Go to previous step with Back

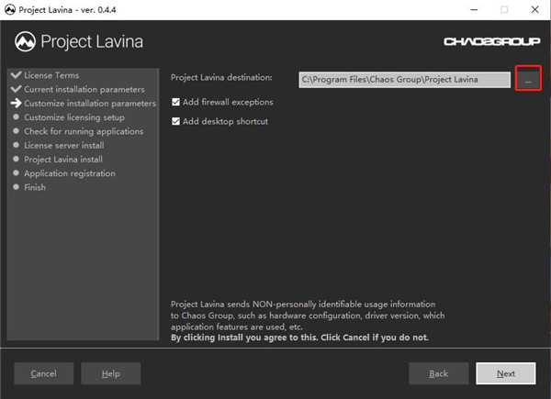tap(439, 373)
